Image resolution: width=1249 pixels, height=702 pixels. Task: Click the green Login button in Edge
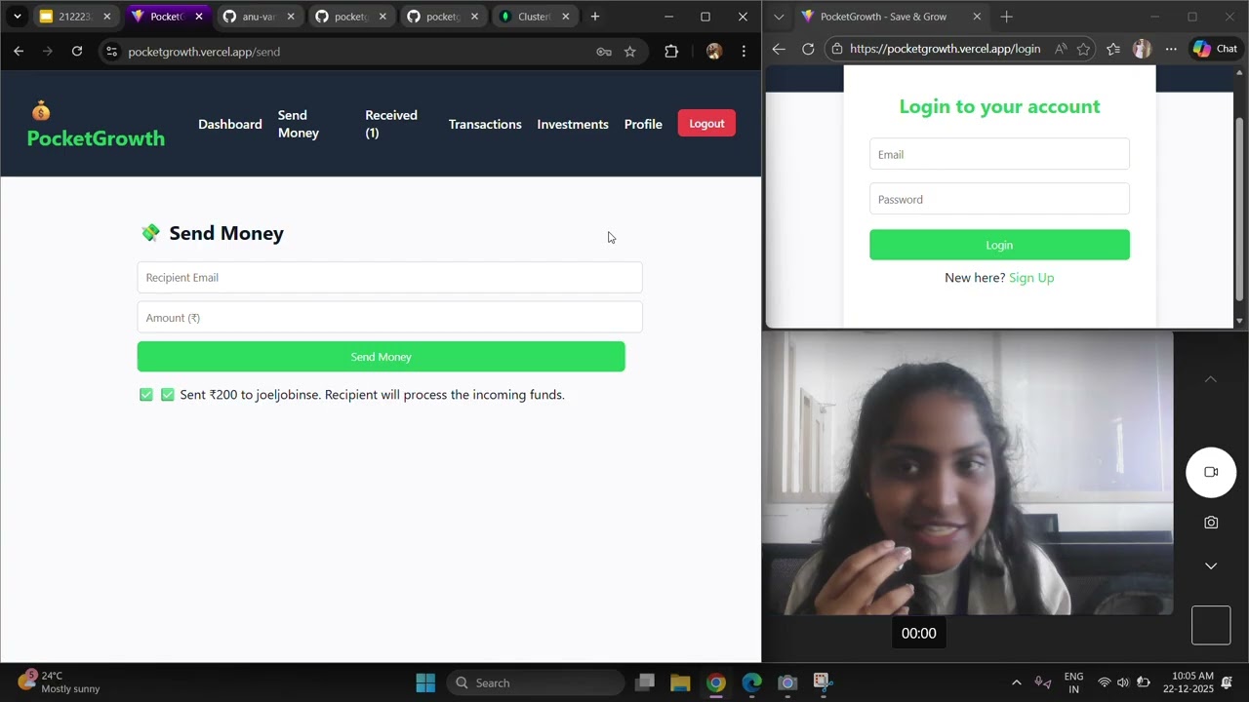pyautogui.click(x=999, y=245)
